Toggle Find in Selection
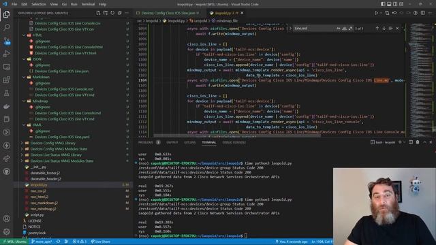 (390, 29)
